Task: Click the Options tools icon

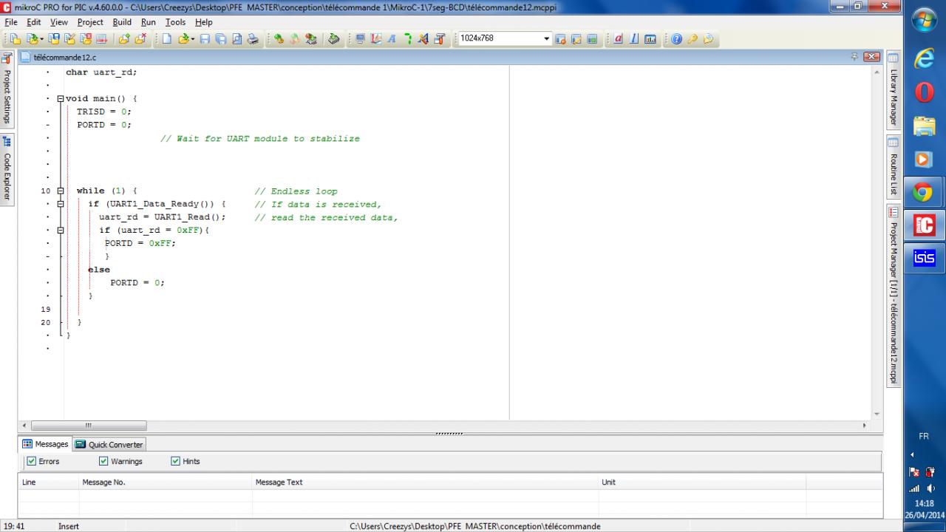Action: click(x=440, y=38)
